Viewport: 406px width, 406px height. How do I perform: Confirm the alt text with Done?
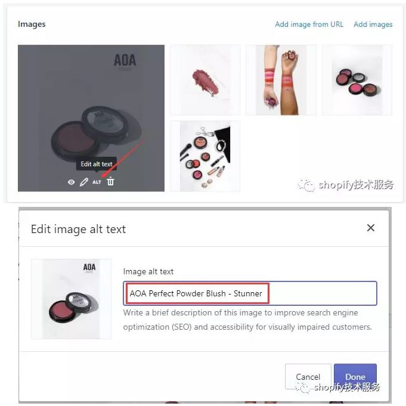[x=355, y=376]
